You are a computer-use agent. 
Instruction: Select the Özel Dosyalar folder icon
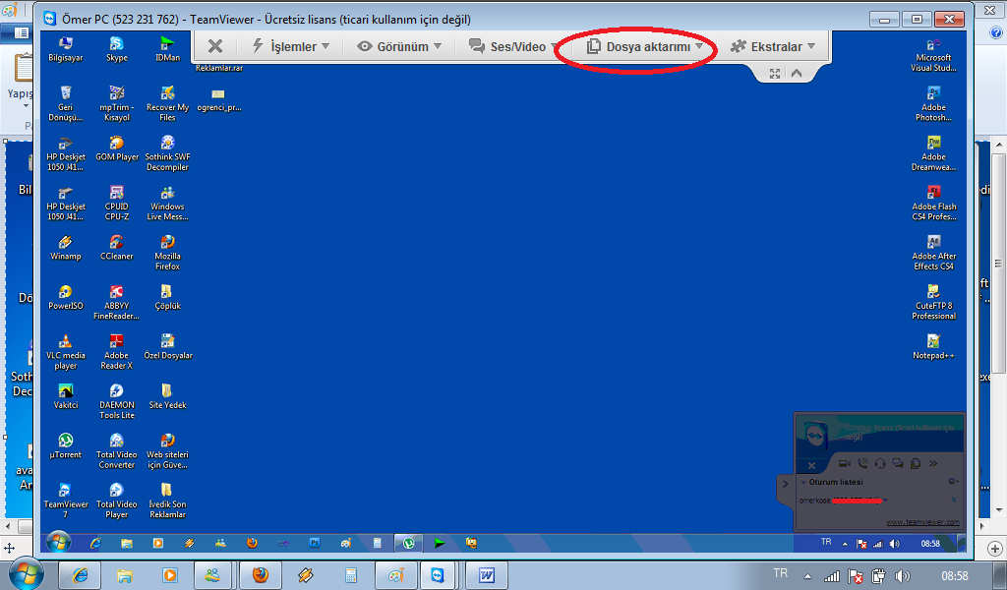pyautogui.click(x=167, y=347)
